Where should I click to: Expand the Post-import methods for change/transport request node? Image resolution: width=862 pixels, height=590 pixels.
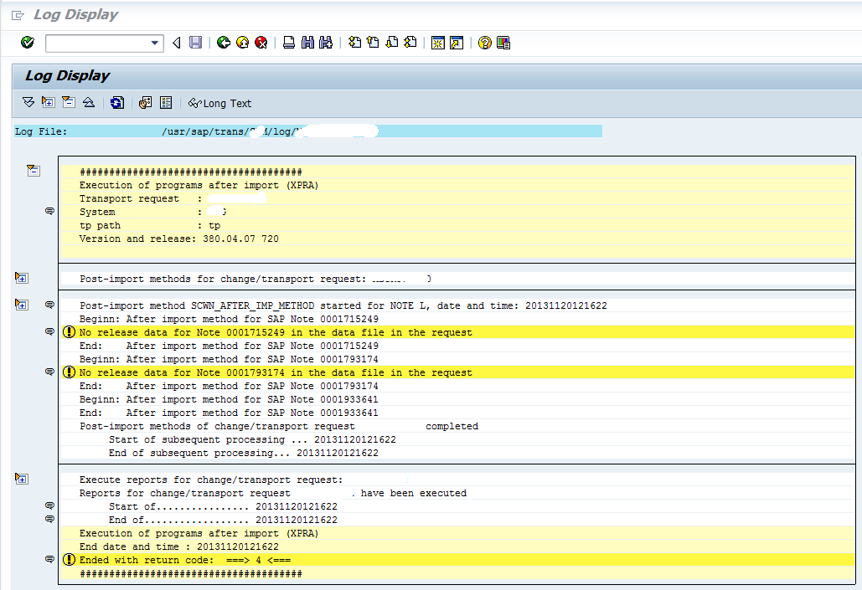[22, 278]
